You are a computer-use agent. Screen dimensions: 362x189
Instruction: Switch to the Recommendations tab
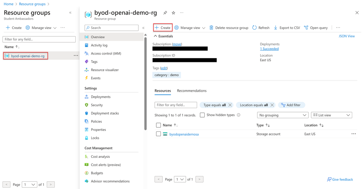coord(192,91)
